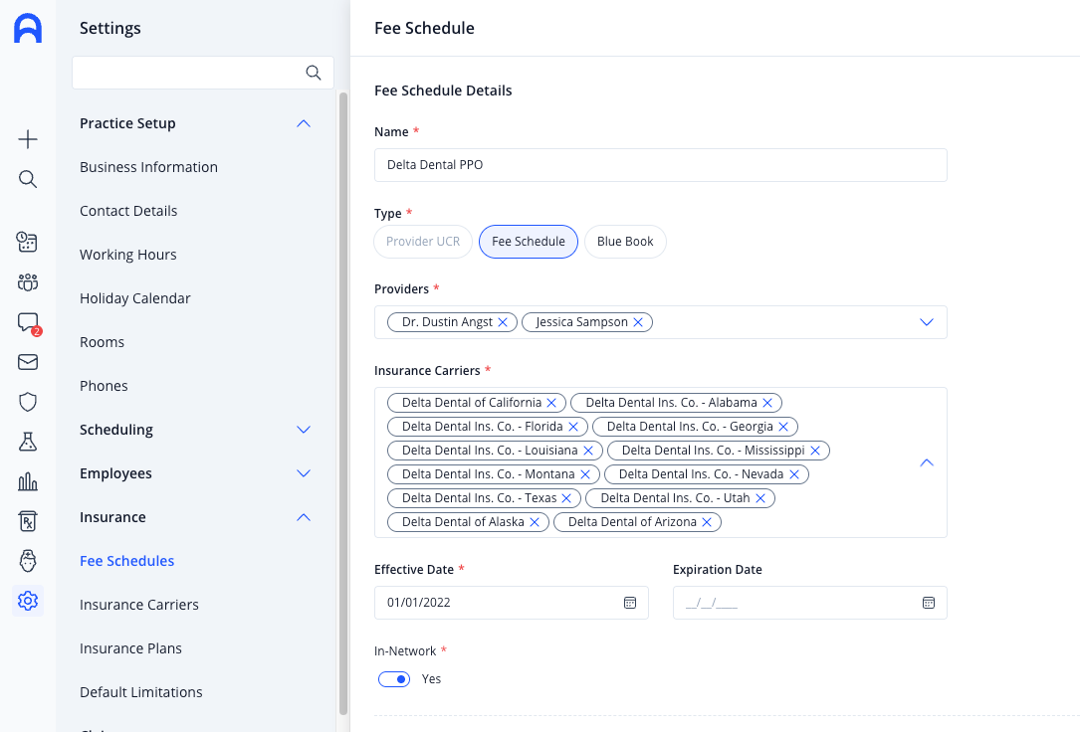Image resolution: width=1080 pixels, height=732 pixels.
Task: Click the settings search magnifier icon
Action: [x=314, y=73]
